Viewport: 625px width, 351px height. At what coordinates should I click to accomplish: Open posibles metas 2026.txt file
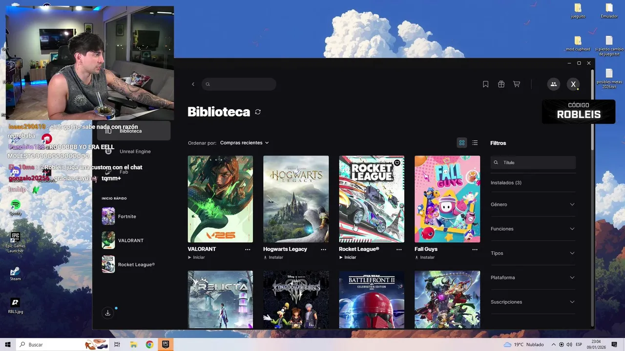tap(609, 78)
